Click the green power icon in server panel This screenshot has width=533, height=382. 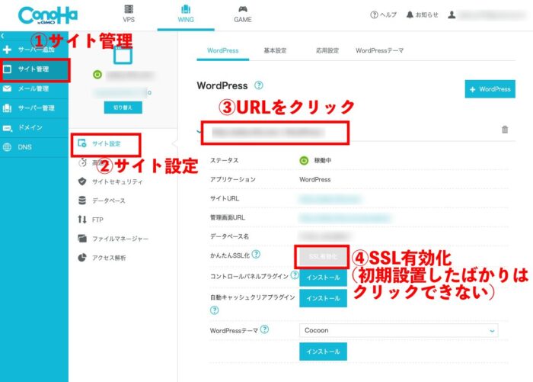pos(97,75)
